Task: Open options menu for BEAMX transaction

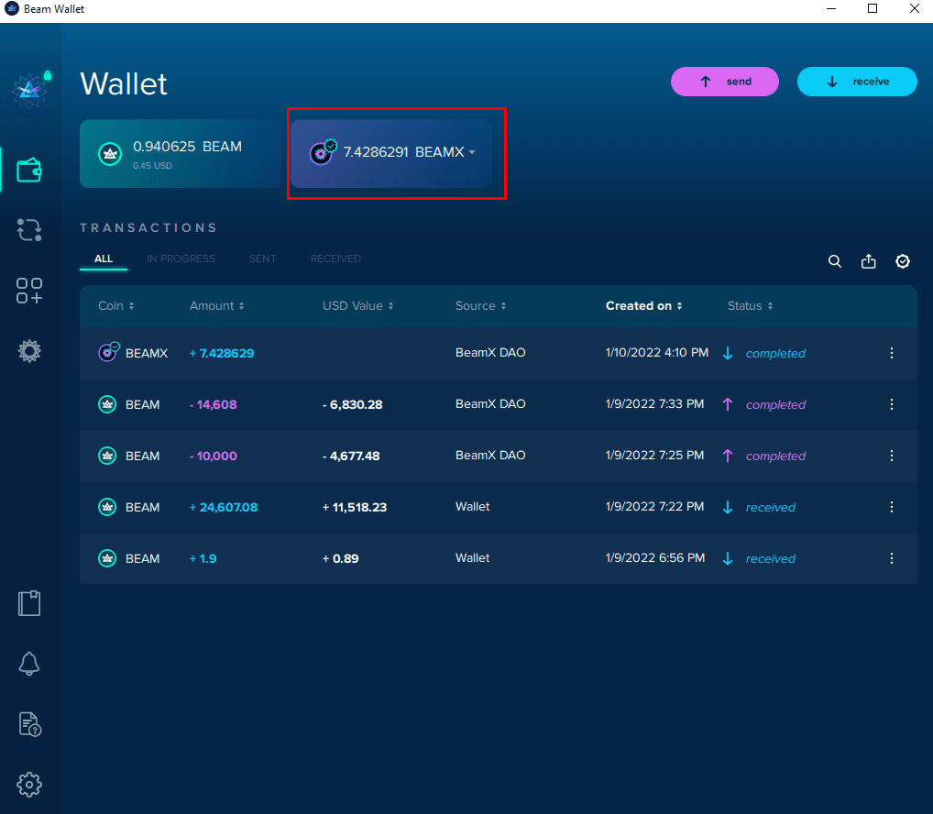Action: coord(892,353)
